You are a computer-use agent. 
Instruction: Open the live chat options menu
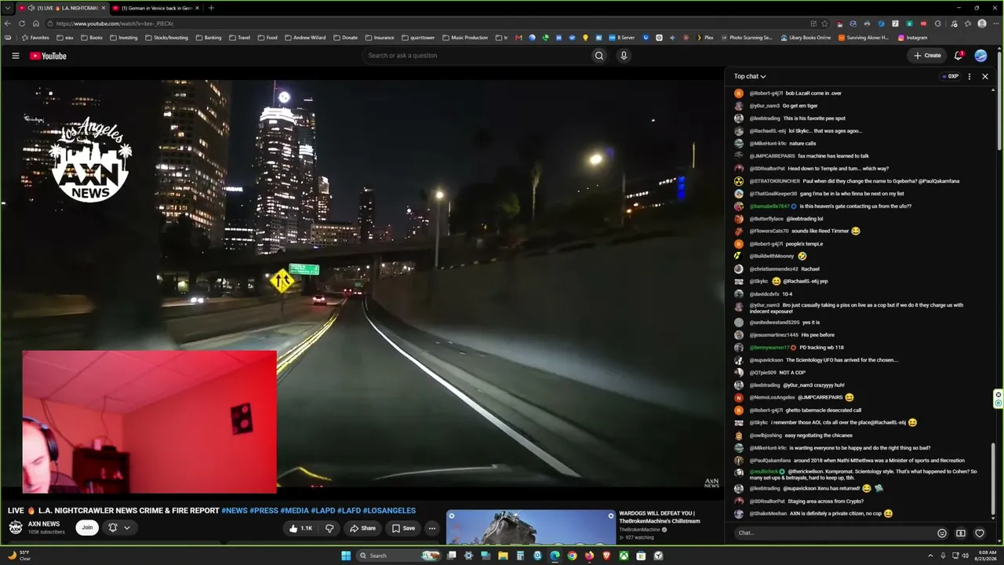969,76
